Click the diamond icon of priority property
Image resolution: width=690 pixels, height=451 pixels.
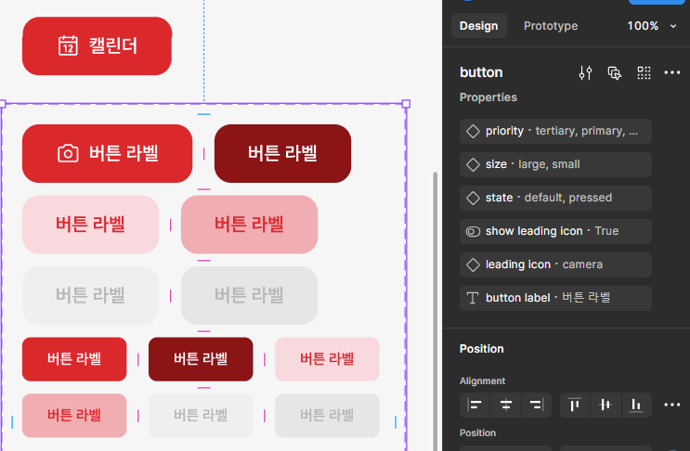pyautogui.click(x=473, y=131)
